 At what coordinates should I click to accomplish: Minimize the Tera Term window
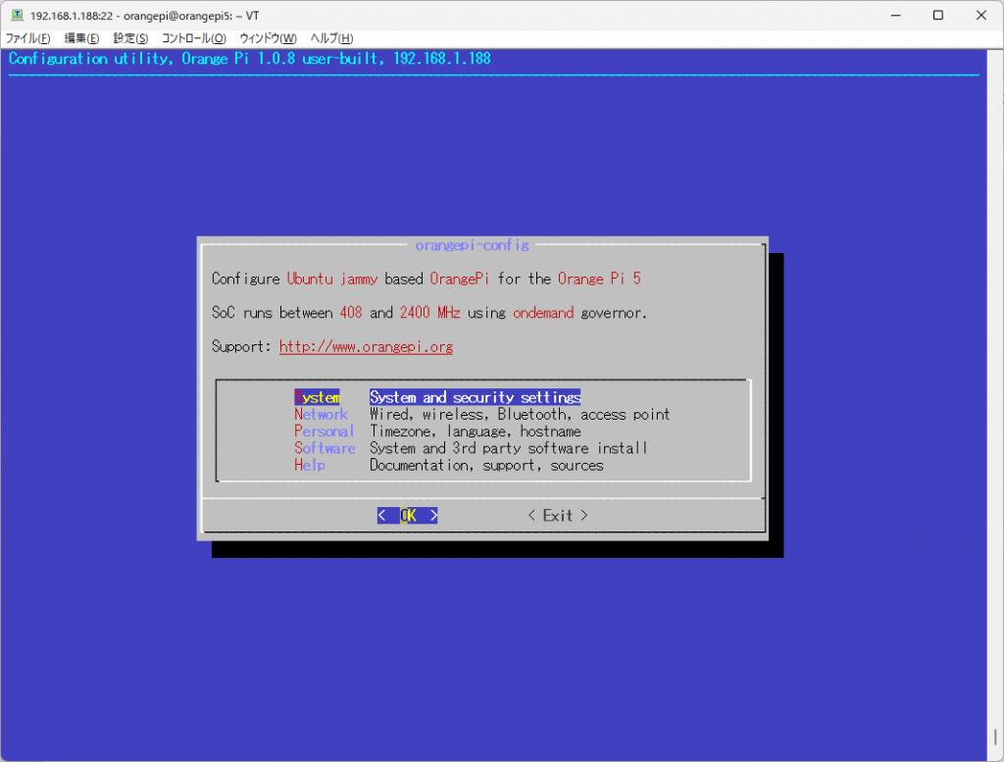point(896,16)
